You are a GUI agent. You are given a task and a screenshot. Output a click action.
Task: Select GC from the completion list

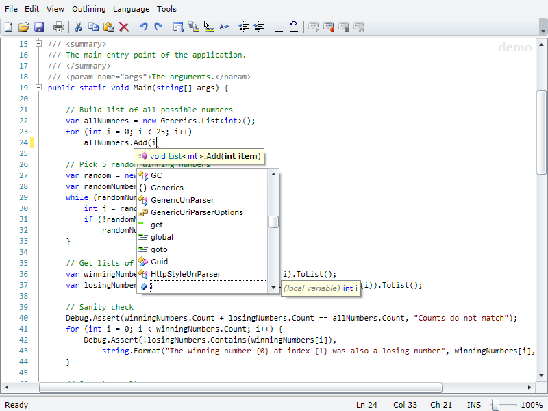pos(202,175)
